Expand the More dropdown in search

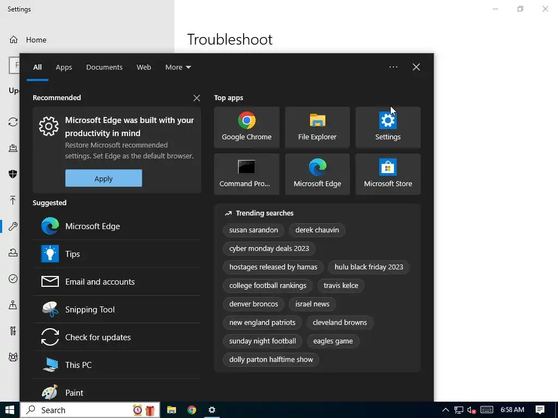(178, 67)
